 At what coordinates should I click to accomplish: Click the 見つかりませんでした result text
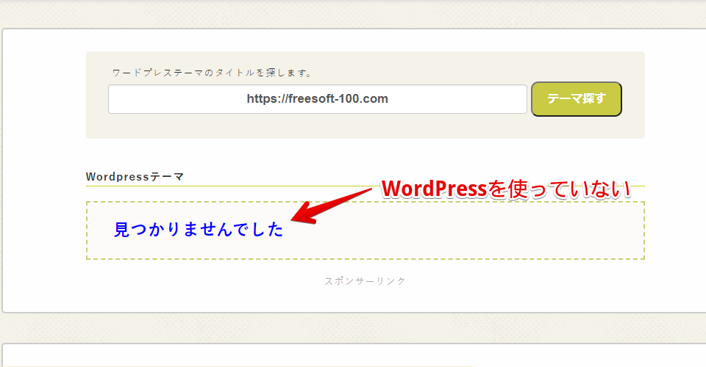(199, 230)
